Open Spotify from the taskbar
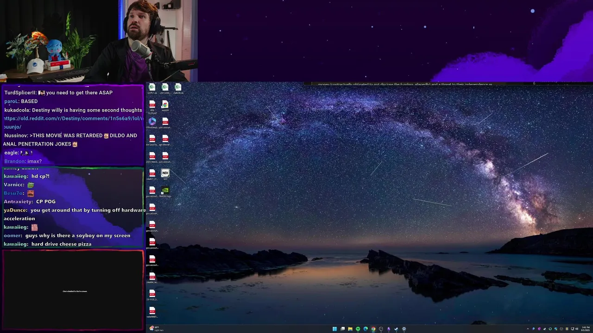Image resolution: width=593 pixels, height=333 pixels. coord(358,329)
